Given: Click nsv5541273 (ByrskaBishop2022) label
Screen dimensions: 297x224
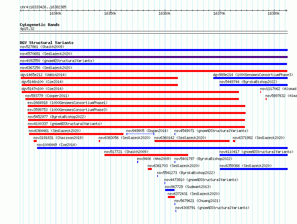Looking at the screenshot, I should [186, 173].
